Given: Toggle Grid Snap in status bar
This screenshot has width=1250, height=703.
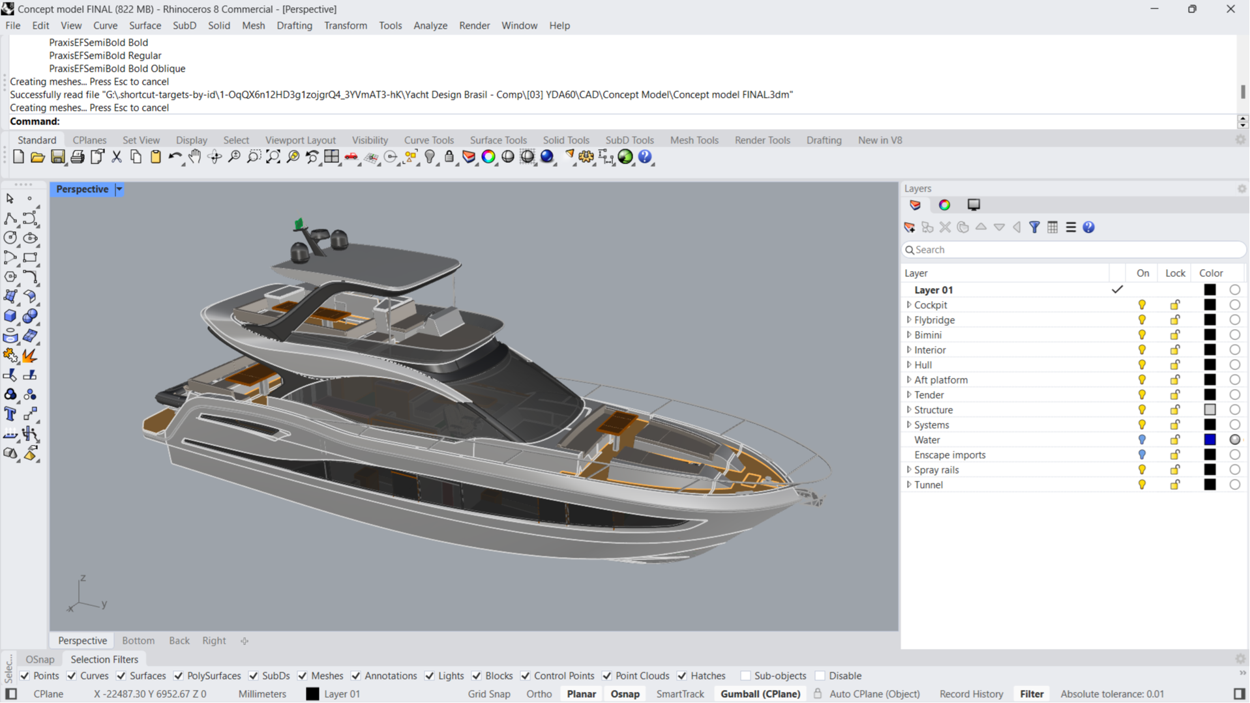Looking at the screenshot, I should click(x=488, y=694).
